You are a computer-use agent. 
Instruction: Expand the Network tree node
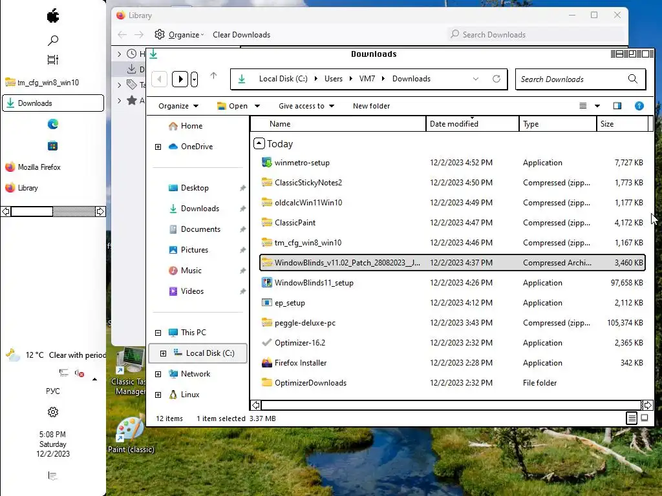click(158, 374)
